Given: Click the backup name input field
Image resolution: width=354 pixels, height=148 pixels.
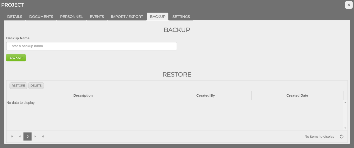Looking at the screenshot, I should [91, 46].
